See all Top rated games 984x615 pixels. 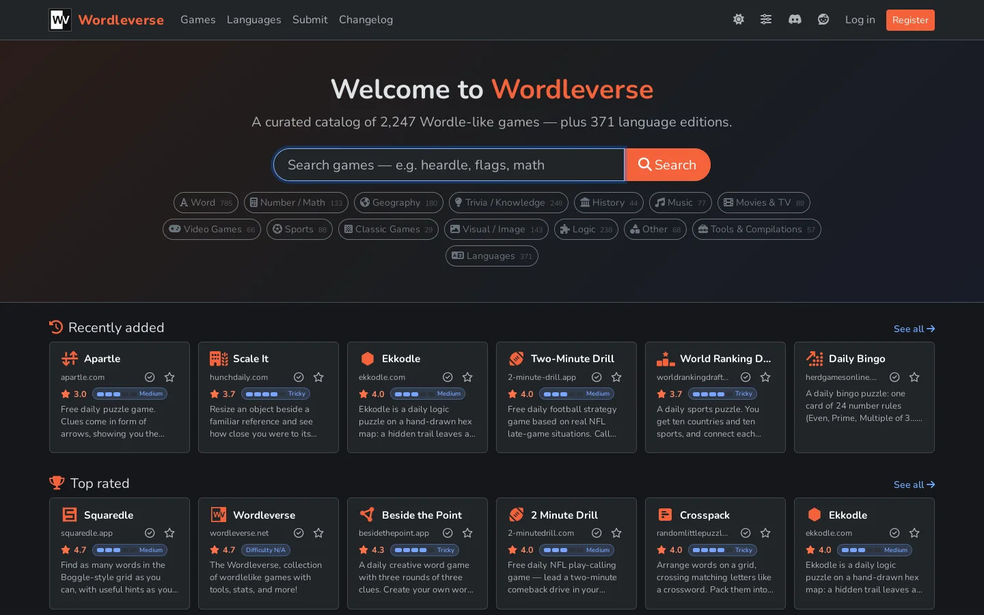tap(914, 484)
